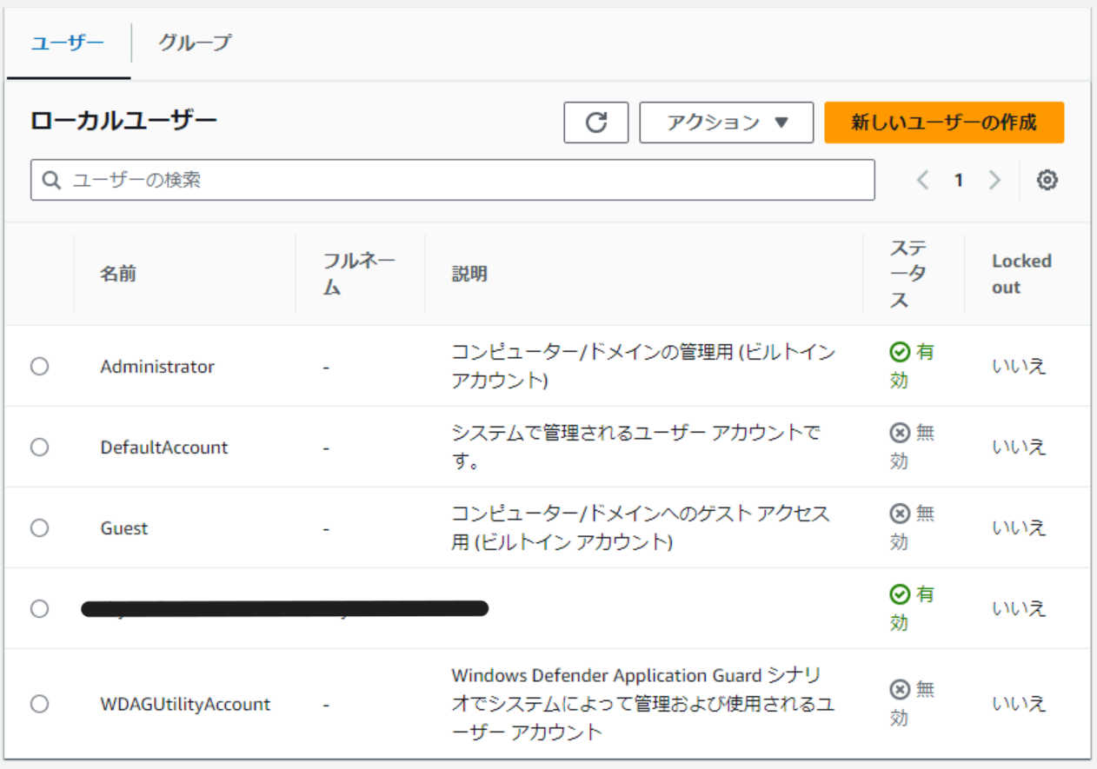Click Guest's 無効 status icon
Image resolution: width=1097 pixels, height=769 pixels.
pos(900,514)
